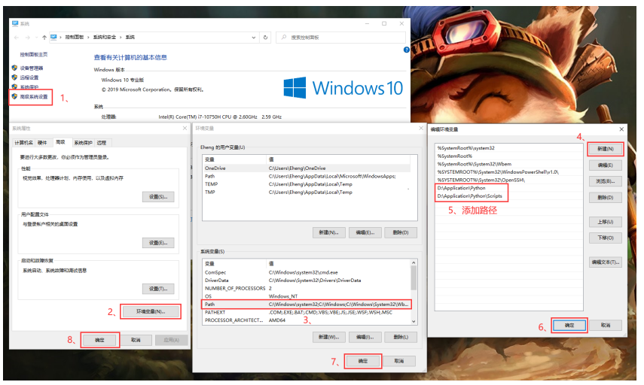This screenshot has width=644, height=385.
Task: Click the 搜索控制面板 search field
Action: [341, 38]
